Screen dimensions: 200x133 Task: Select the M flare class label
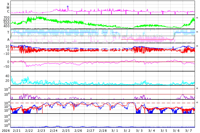(x=8, y=8)
